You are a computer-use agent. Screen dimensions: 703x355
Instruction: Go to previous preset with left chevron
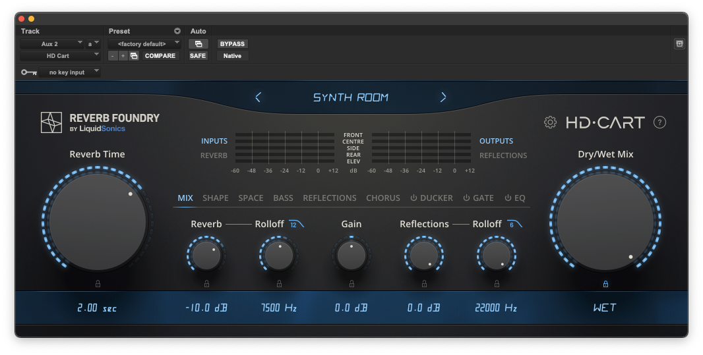tap(258, 97)
